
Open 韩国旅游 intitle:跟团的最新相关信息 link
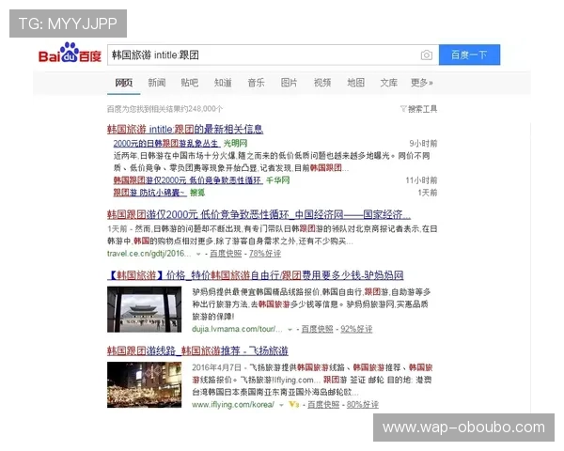[x=185, y=129]
